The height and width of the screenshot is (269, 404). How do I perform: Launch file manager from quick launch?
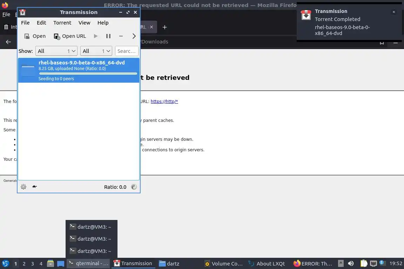(50, 263)
